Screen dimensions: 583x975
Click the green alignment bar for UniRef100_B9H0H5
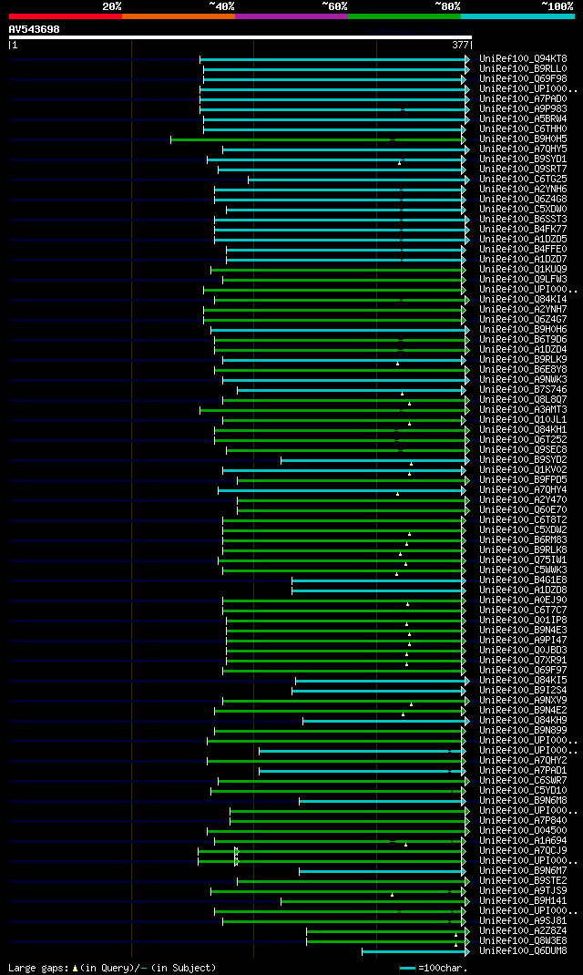pos(317,140)
